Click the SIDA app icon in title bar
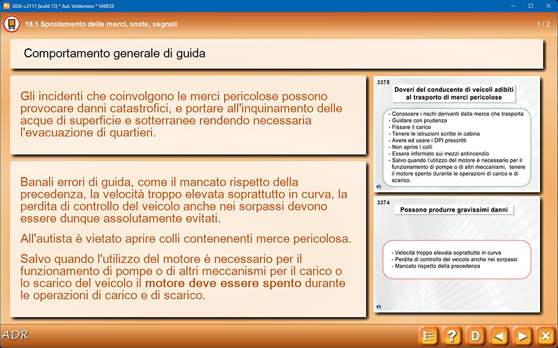 point(7,6)
